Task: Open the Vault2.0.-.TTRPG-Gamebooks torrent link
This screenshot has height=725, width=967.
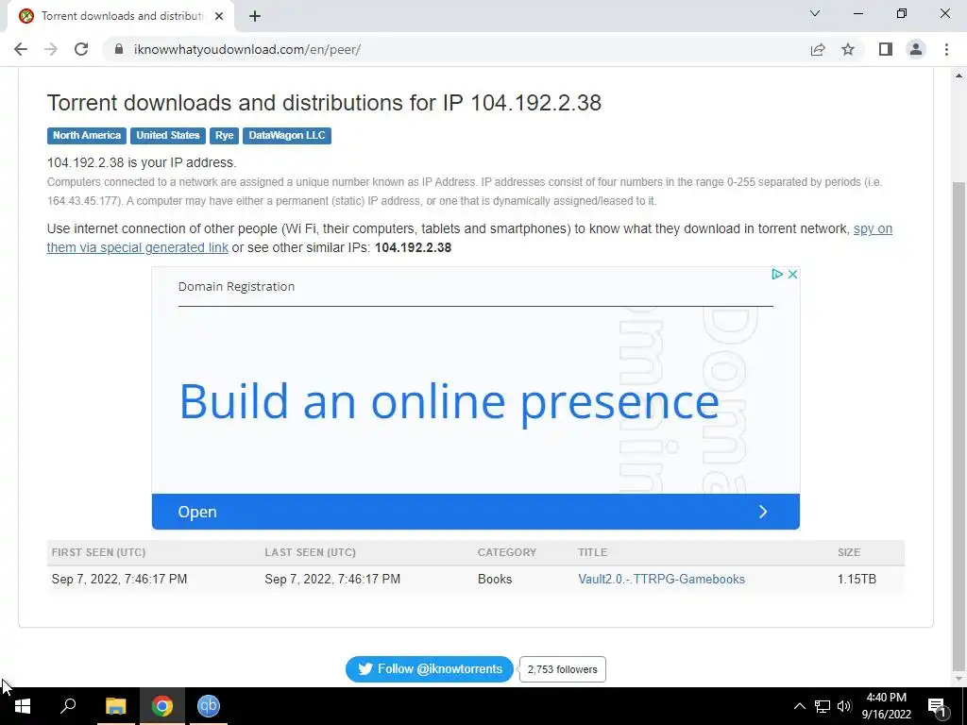Action: pyautogui.click(x=661, y=579)
